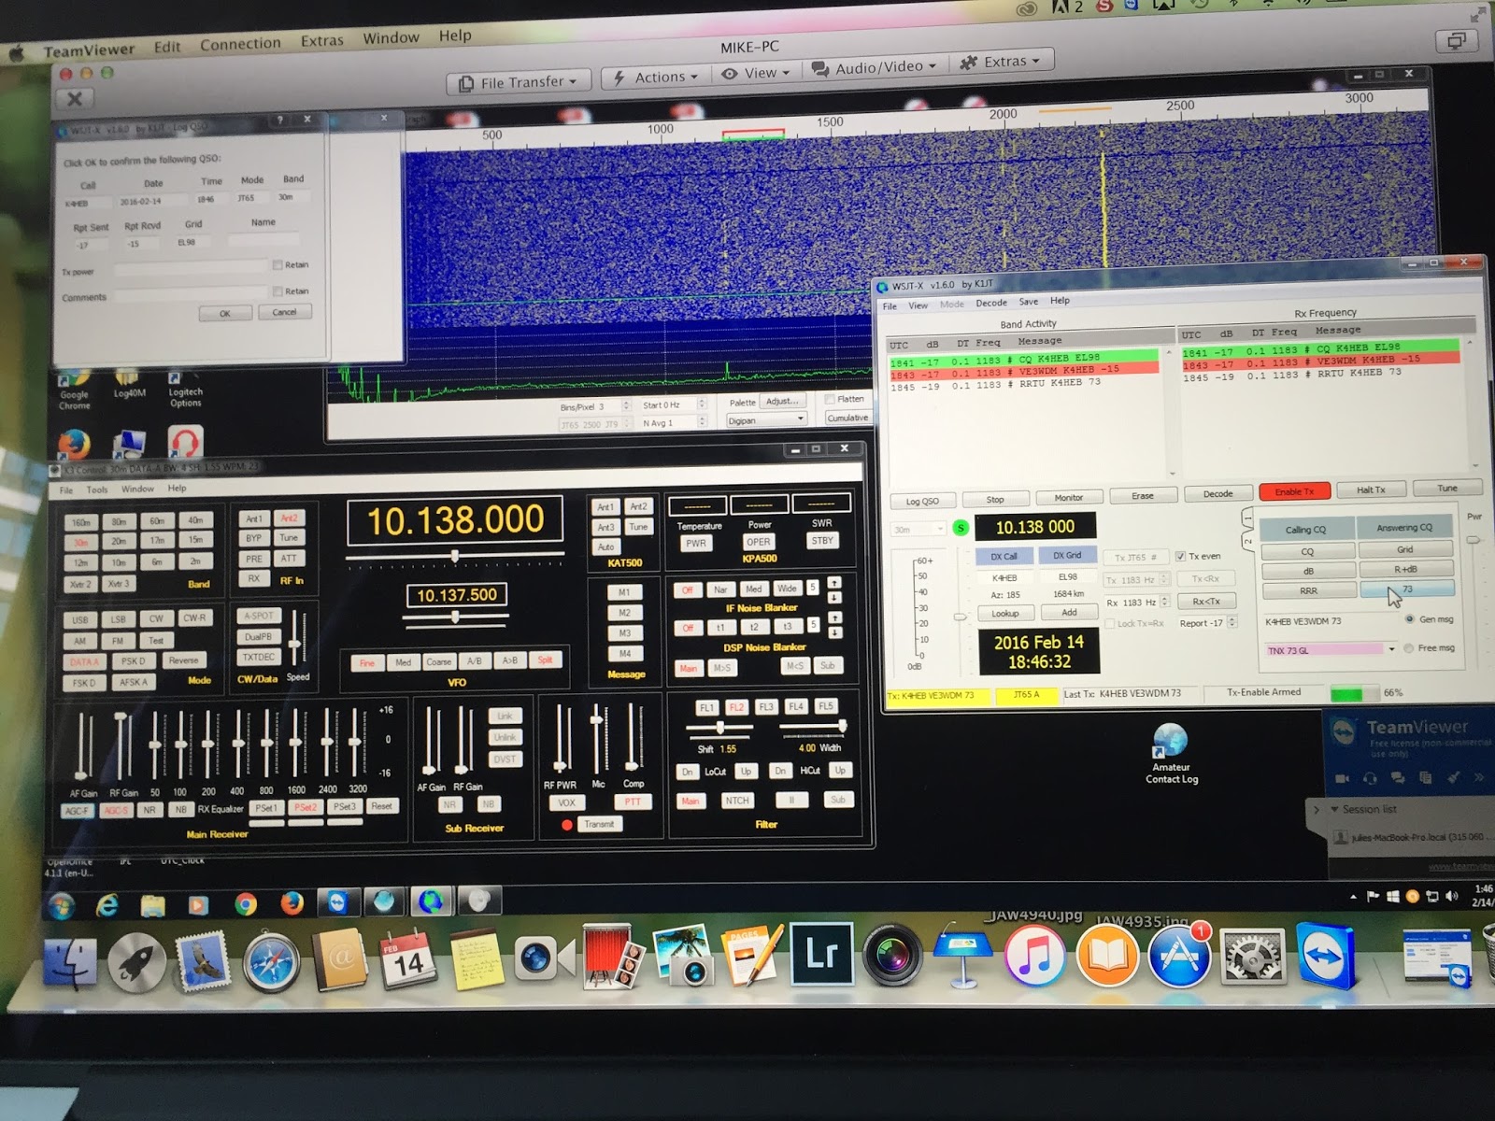The height and width of the screenshot is (1121, 1495).
Task: Toggle the AGC-F button
Action: [77, 810]
